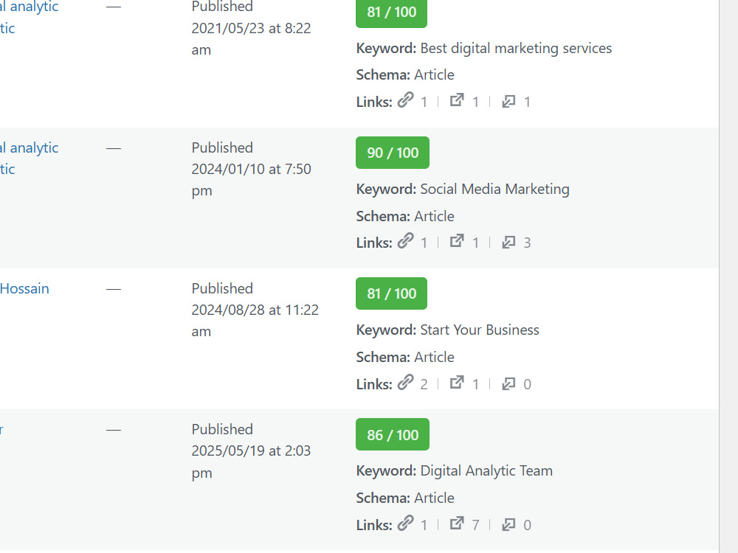Click incoming links icon in Digital Analytic Team row

tap(508, 524)
